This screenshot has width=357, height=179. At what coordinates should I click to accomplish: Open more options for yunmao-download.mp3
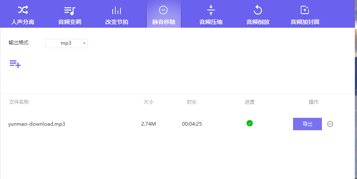[330, 124]
